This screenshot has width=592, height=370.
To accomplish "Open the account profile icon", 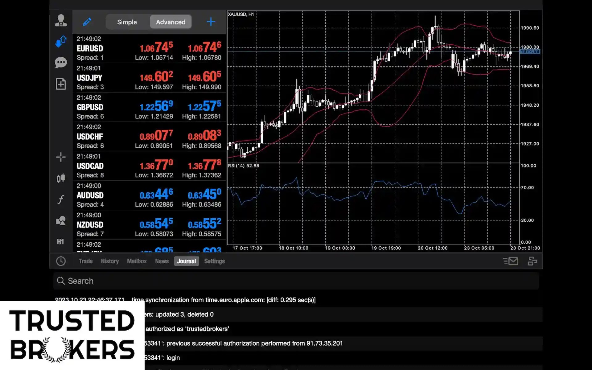I will [x=61, y=21].
